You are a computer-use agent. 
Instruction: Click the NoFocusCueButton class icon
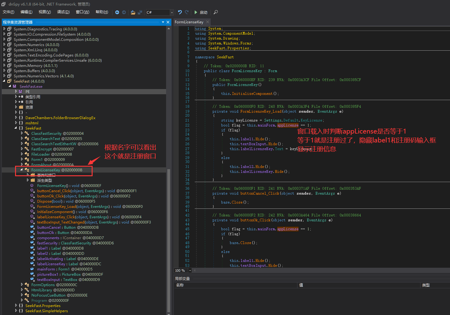tap(27, 295)
